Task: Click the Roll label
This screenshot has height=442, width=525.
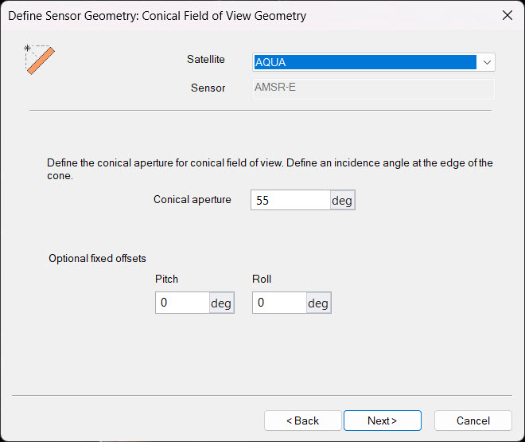Action: [262, 279]
